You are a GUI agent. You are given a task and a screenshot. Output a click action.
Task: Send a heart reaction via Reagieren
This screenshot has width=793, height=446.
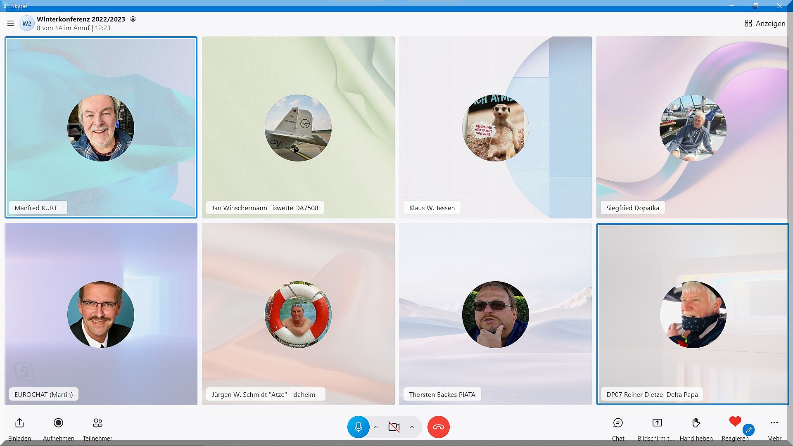(x=735, y=422)
